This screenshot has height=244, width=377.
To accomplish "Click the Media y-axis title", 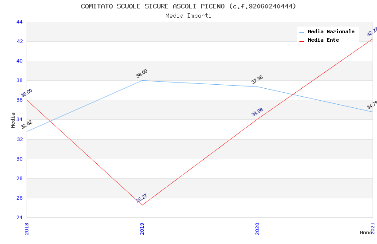I will point(13,120).
